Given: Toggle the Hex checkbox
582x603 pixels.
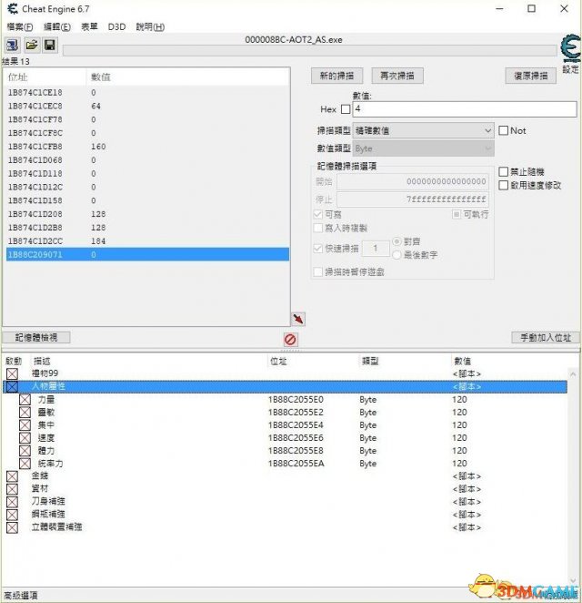Looking at the screenshot, I should tap(346, 109).
